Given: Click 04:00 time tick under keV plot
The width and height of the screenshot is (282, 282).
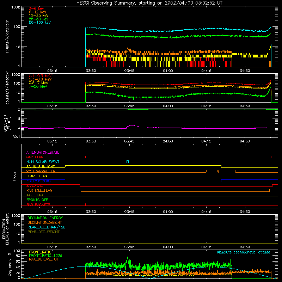Looking at the screenshot, I should [168, 71].
